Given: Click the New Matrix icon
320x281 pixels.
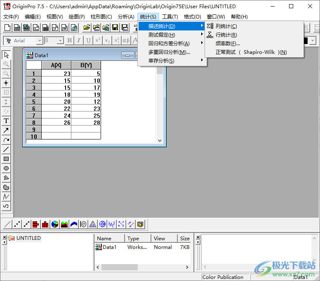Looking at the screenshot, I should pos(45,28).
